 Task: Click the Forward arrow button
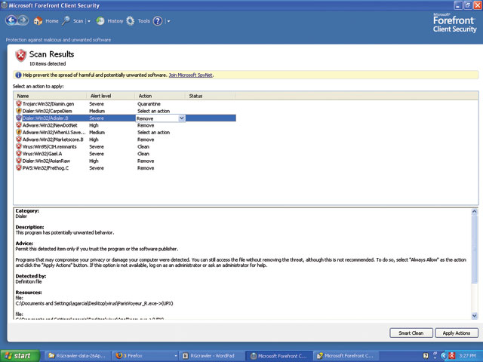[x=23, y=20]
